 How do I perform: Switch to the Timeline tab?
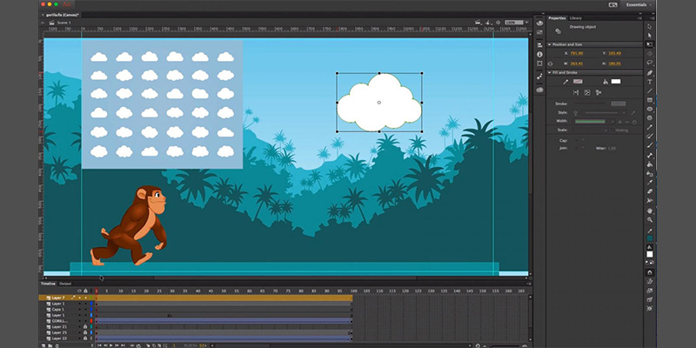click(48, 284)
